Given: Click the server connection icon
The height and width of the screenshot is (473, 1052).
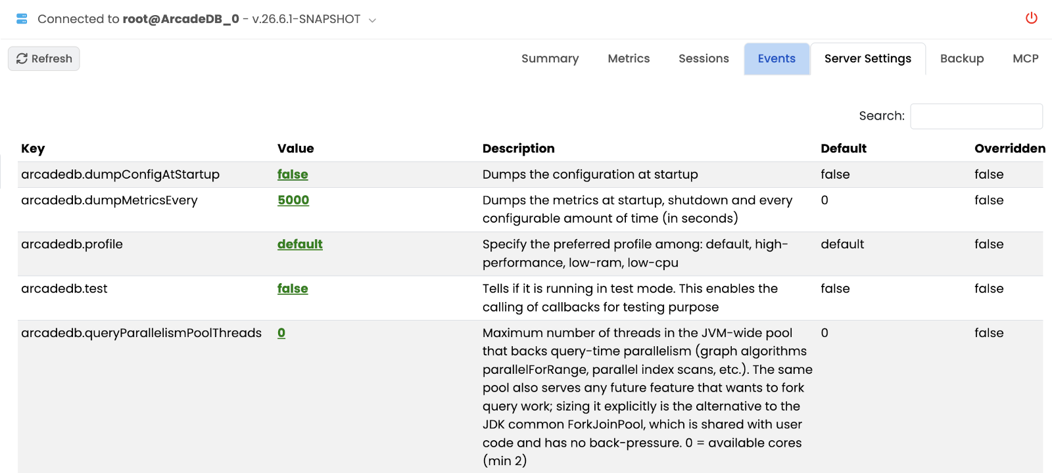Looking at the screenshot, I should (22, 19).
